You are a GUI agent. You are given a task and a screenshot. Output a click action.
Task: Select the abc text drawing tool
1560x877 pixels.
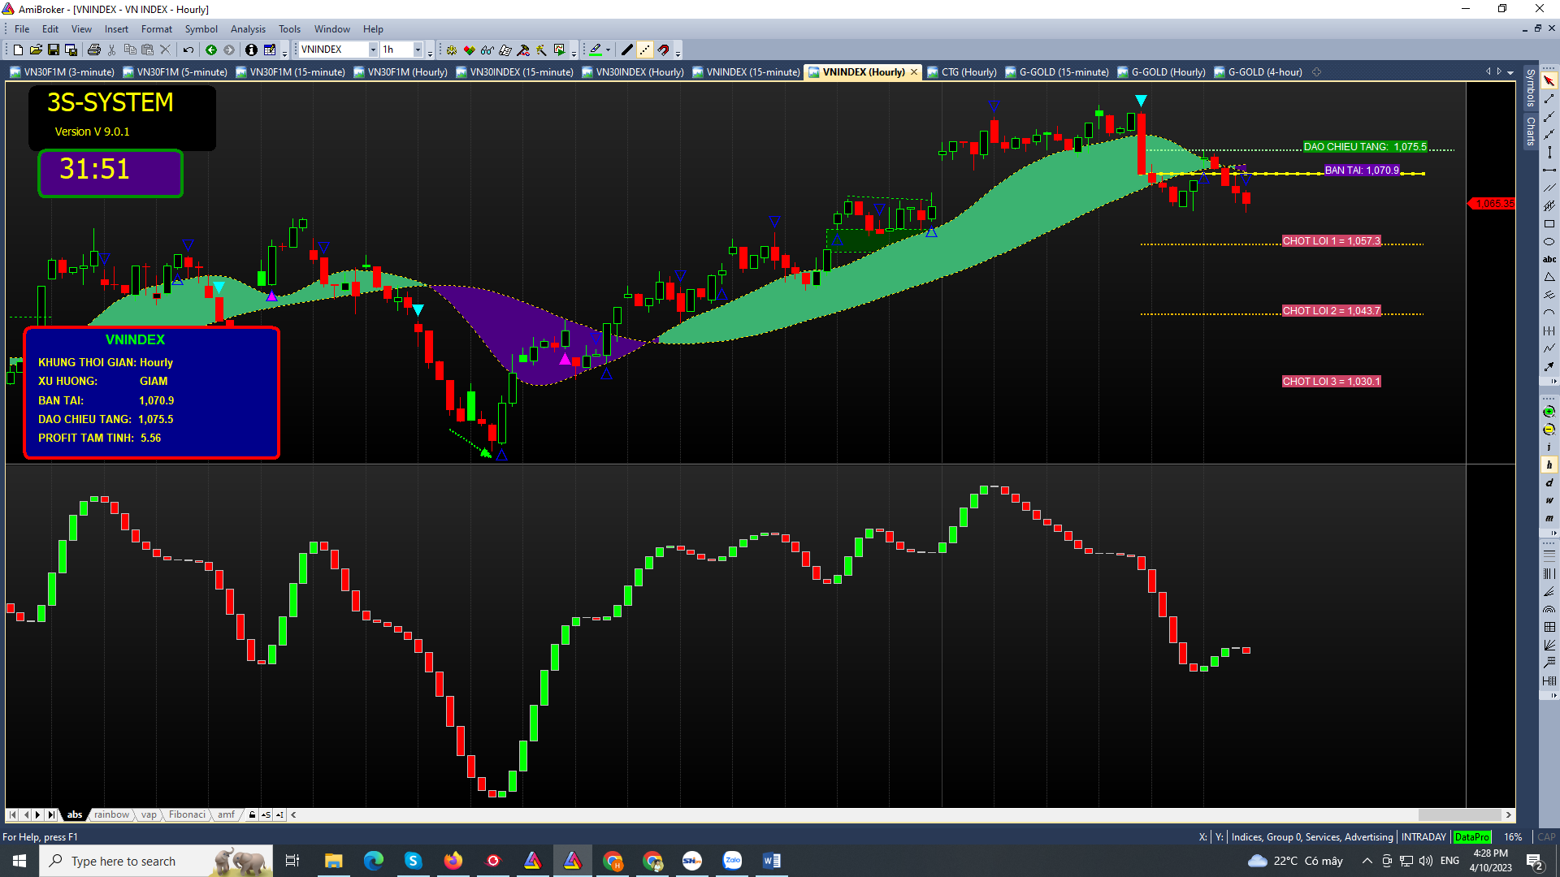[1549, 260]
